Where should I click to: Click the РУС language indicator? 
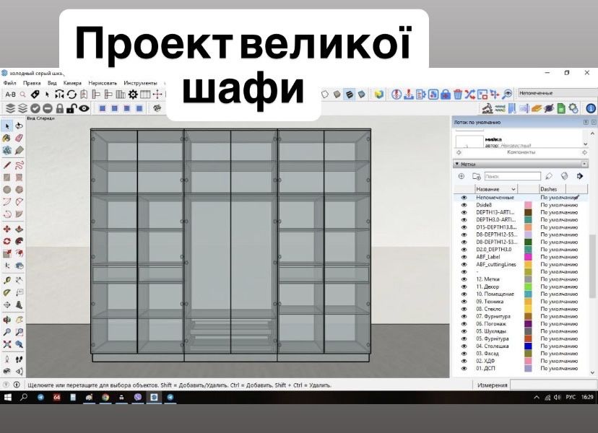coord(570,397)
